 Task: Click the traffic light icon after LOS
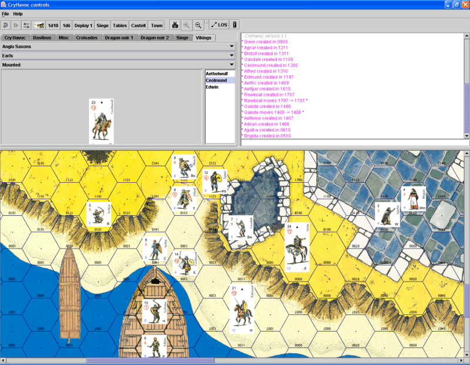click(234, 25)
